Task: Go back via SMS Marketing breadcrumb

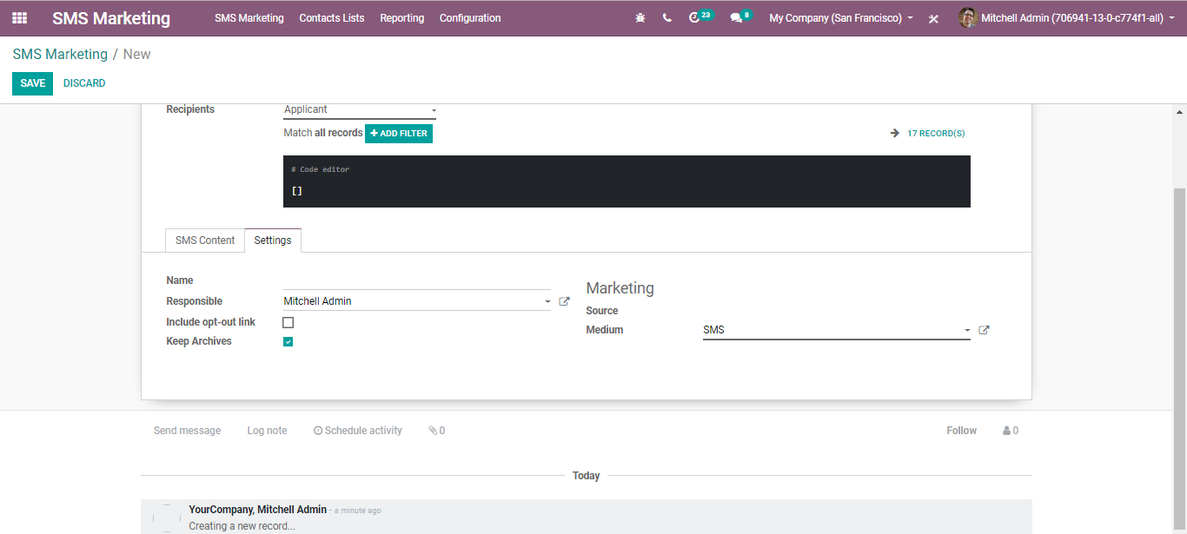Action: (60, 54)
